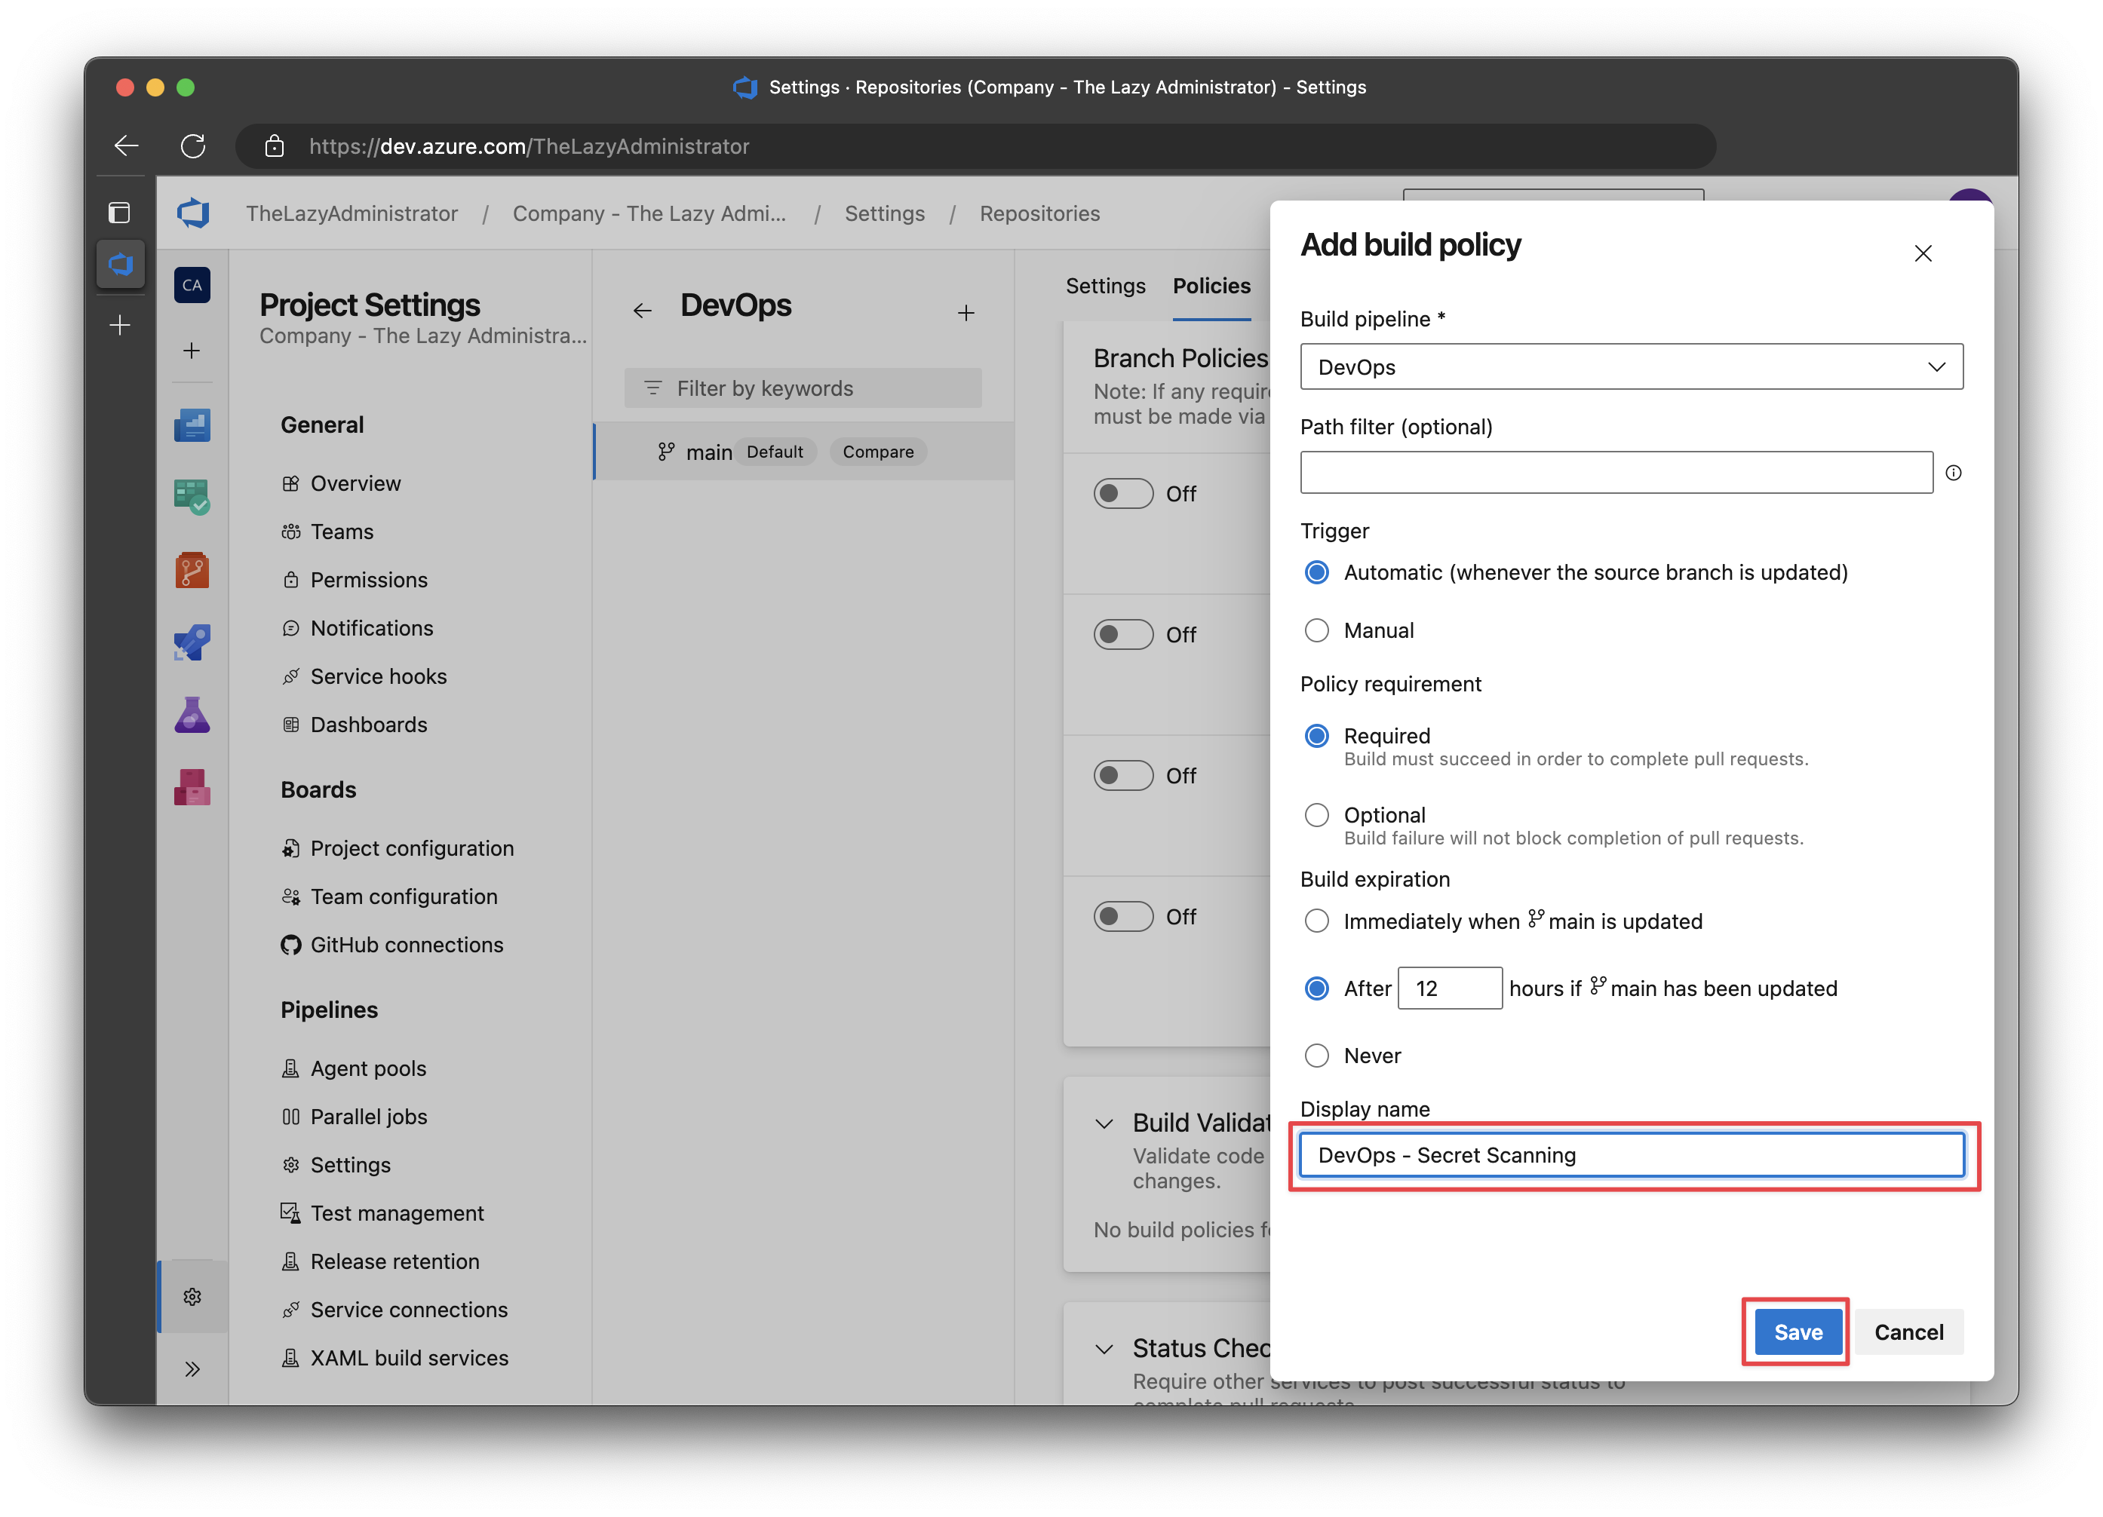Open Project settings gear icon
The width and height of the screenshot is (2103, 1517).
192,1298
